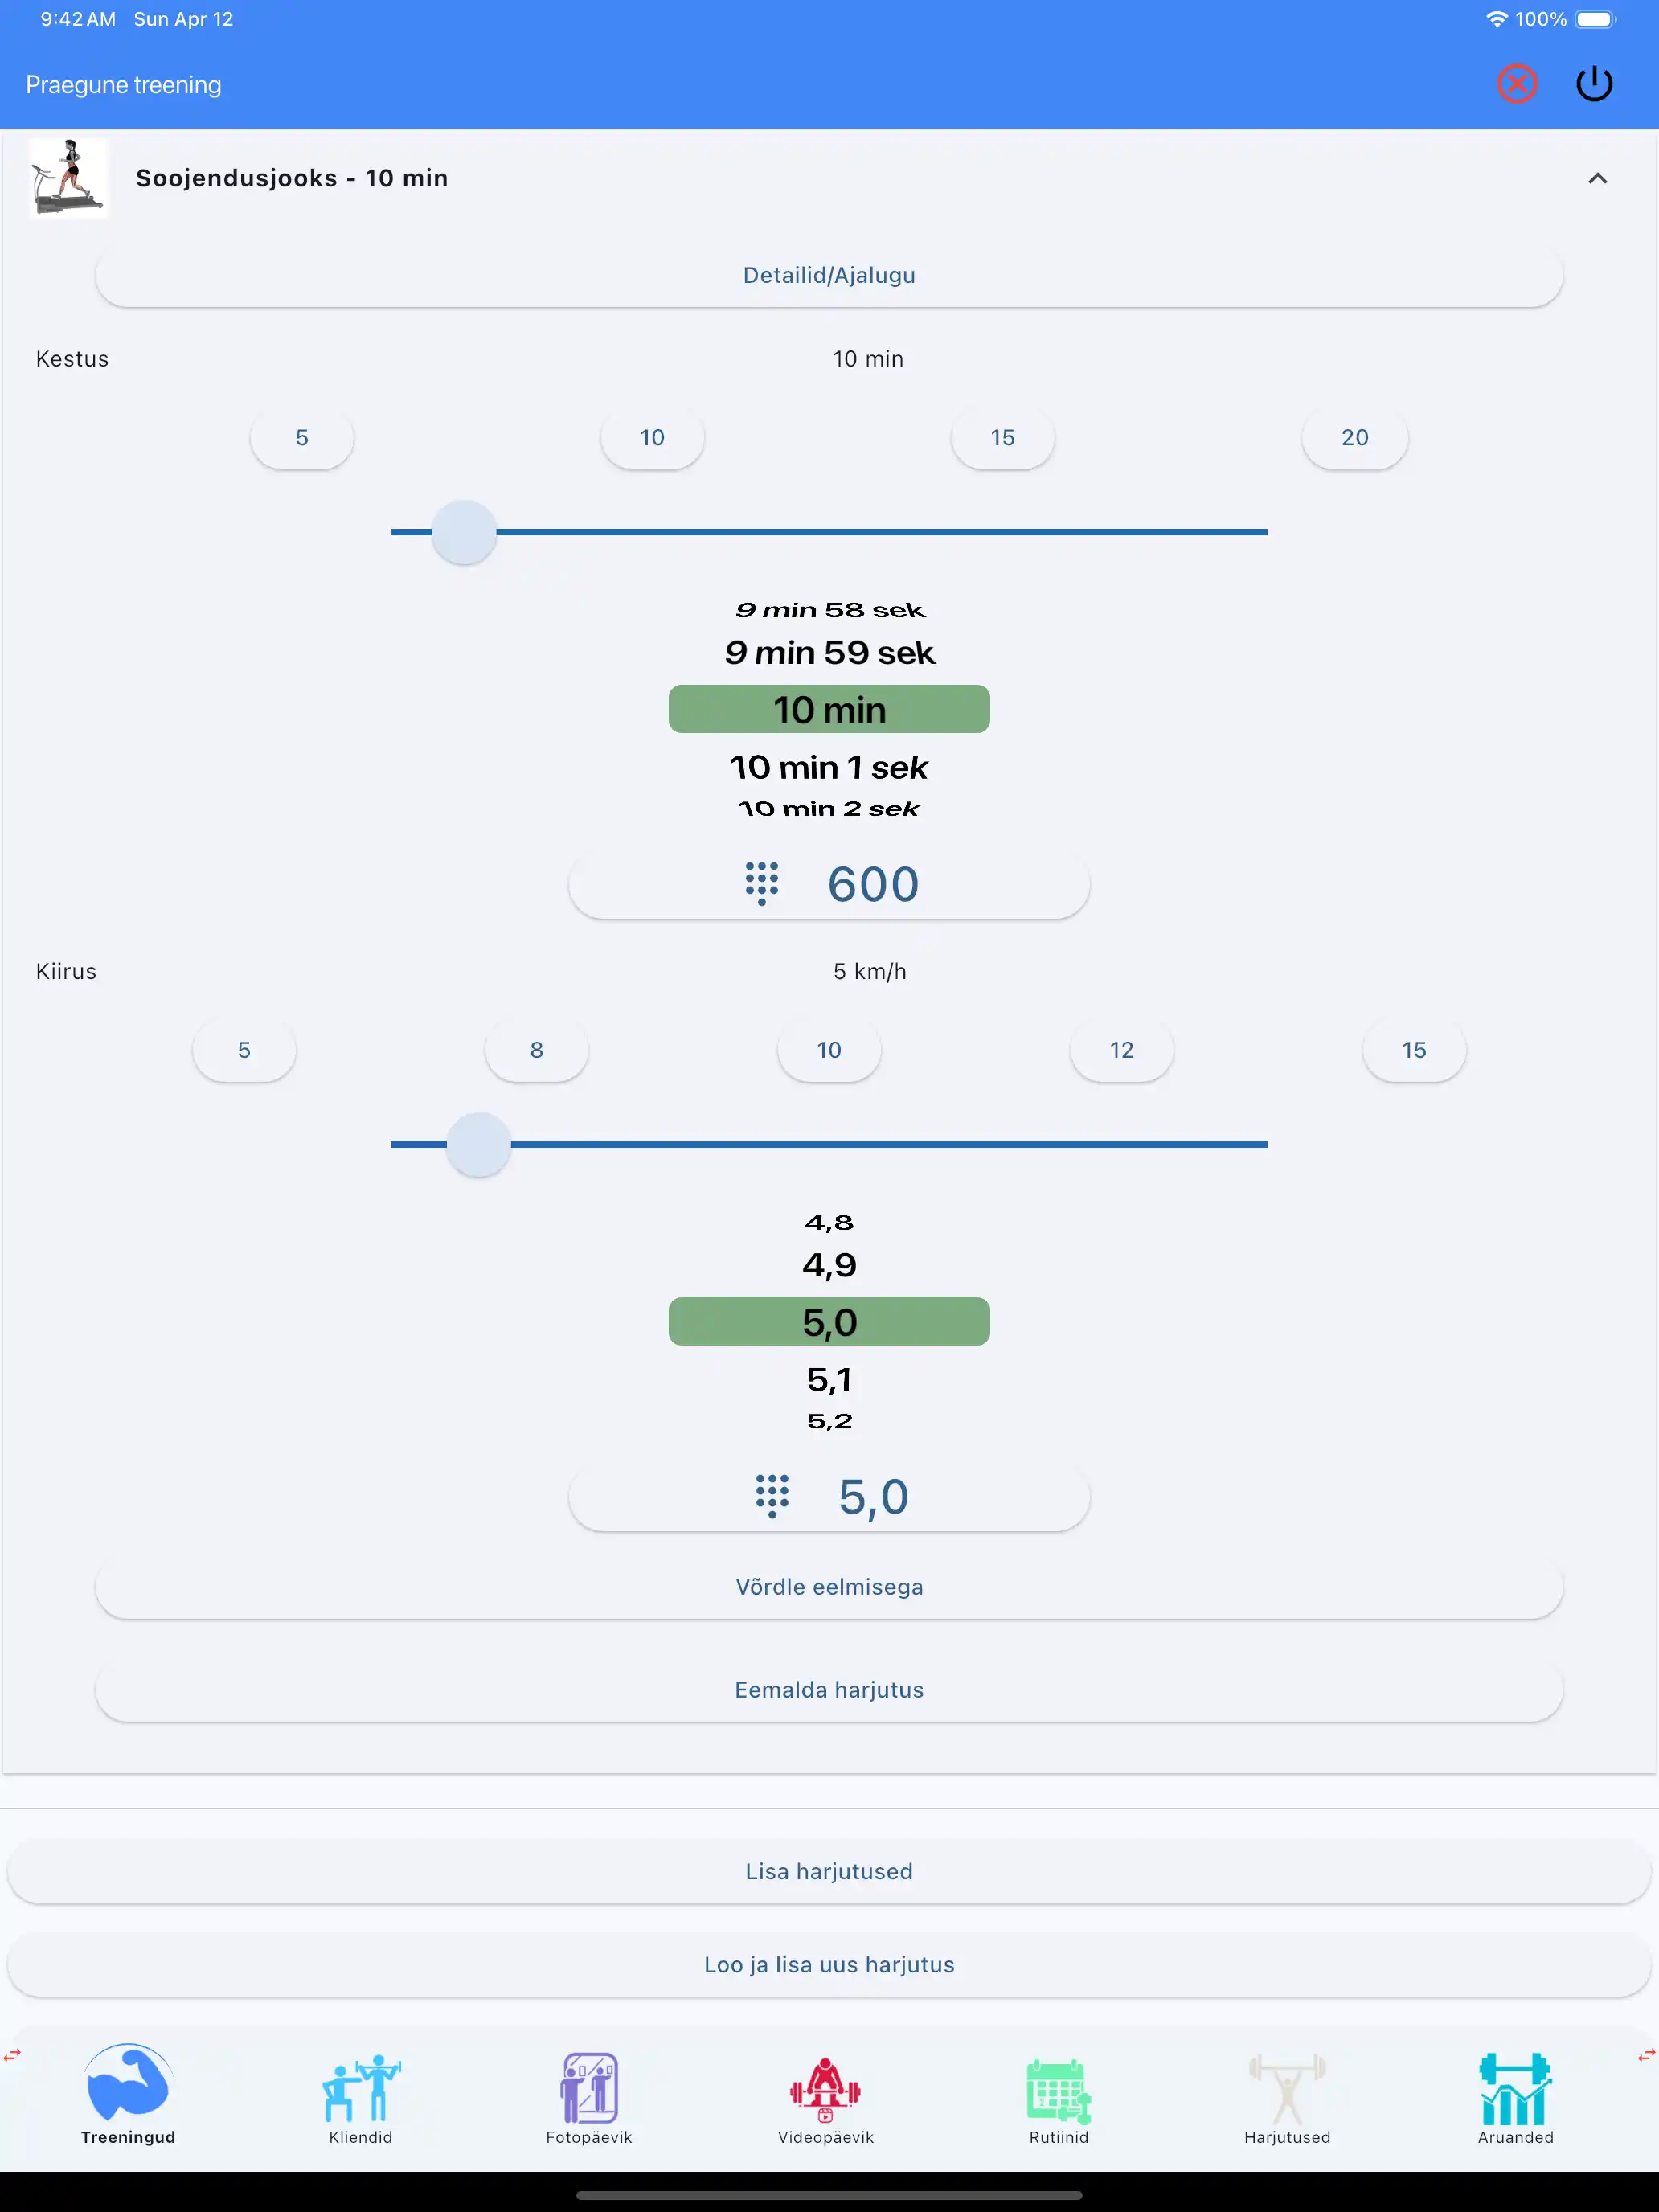The height and width of the screenshot is (2212, 1659).
Task: Tap the red cancel workout icon
Action: pyautogui.click(x=1516, y=84)
